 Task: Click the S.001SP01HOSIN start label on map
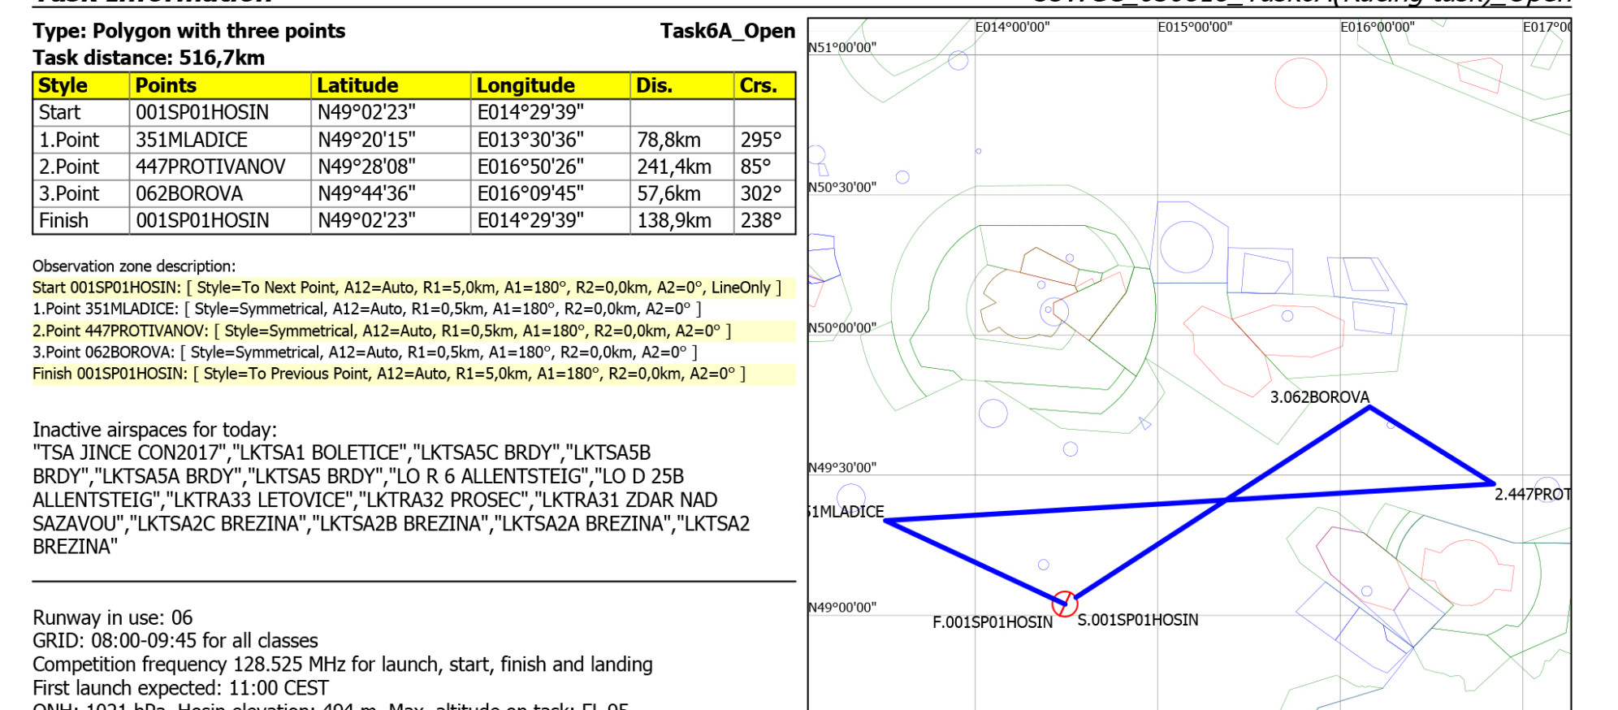[1137, 621]
